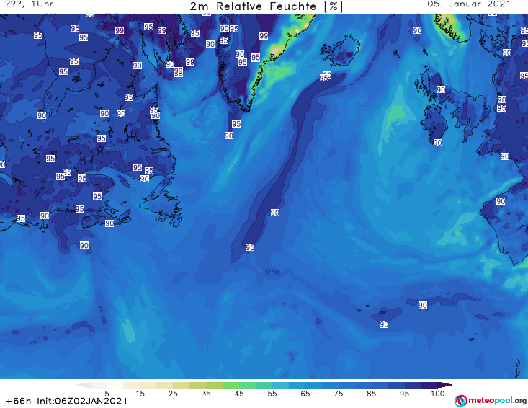This screenshot has width=528, height=408.
Task: Click the '55' label under the color scale
Action: tap(272, 394)
